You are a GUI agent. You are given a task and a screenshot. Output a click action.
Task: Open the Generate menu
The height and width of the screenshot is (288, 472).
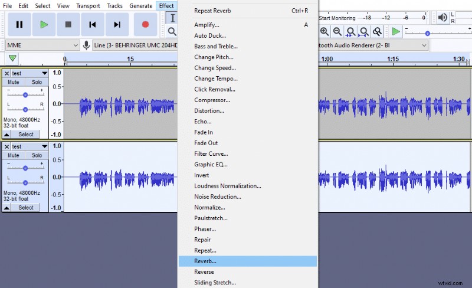(x=140, y=6)
